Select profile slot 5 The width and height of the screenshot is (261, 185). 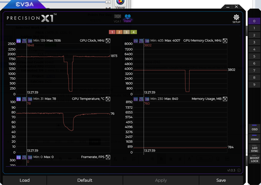254,56
